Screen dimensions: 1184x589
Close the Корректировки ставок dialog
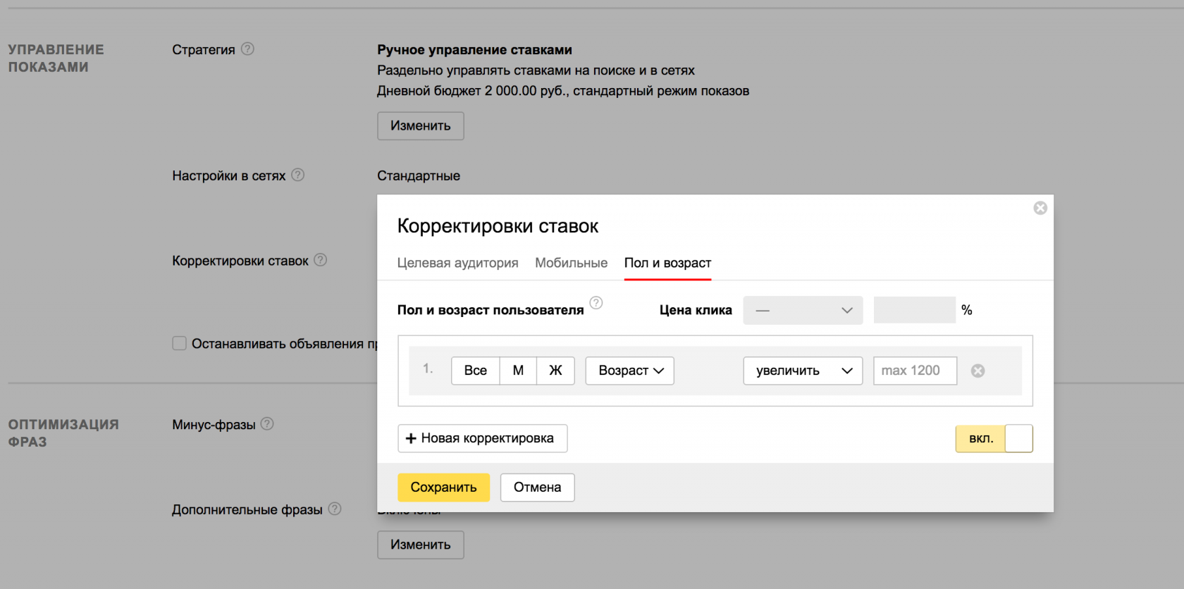click(1040, 208)
